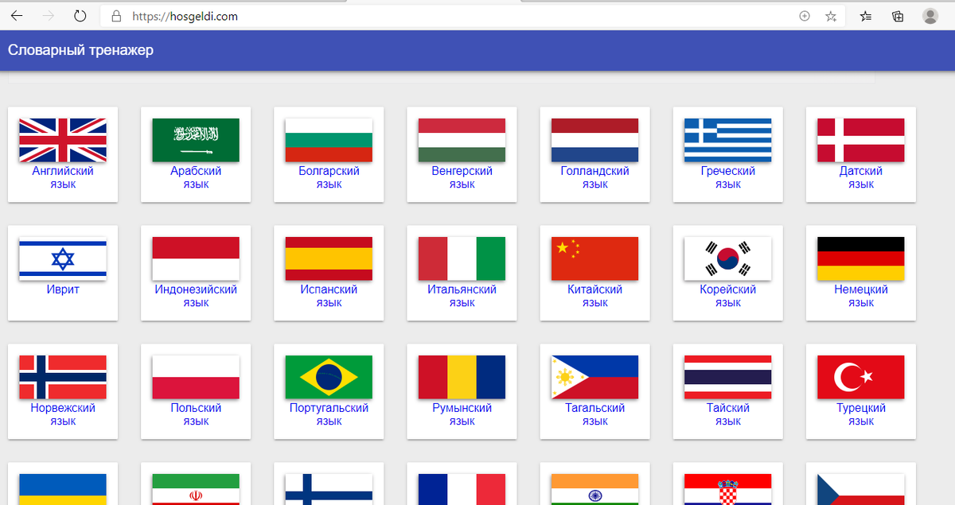
Task: Click the padlock site info icon
Action: tap(116, 16)
